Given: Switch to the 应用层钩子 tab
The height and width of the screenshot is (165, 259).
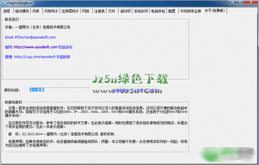Looking at the screenshot, I should (70, 11).
